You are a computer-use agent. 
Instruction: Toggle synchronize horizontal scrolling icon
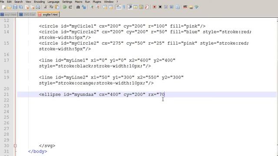click(111, 7)
